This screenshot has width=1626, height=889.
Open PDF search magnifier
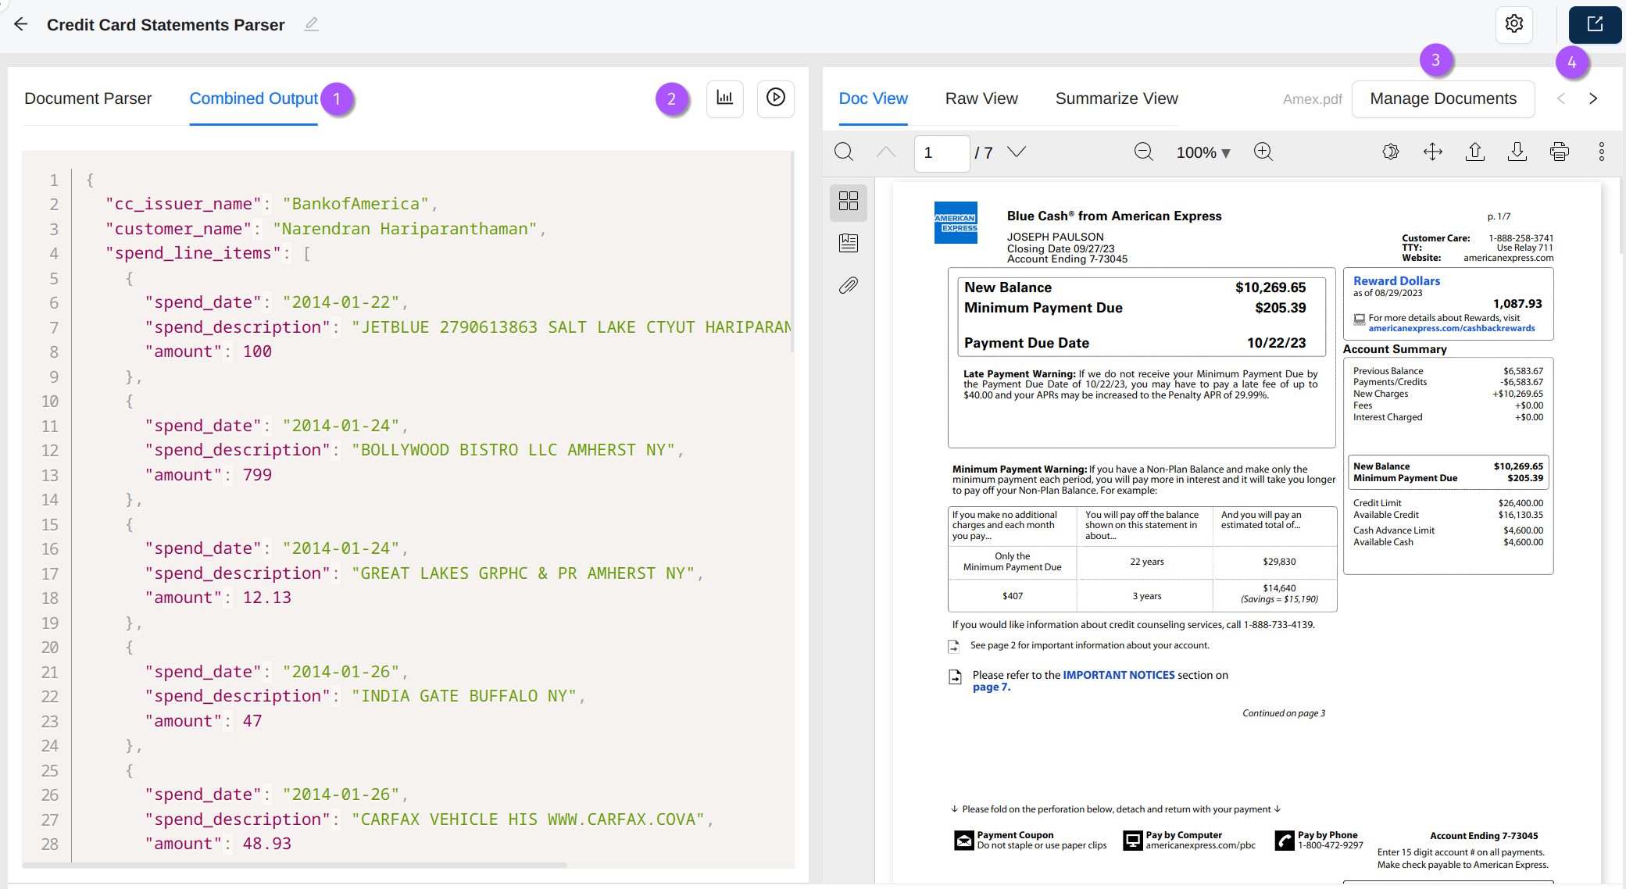844,152
